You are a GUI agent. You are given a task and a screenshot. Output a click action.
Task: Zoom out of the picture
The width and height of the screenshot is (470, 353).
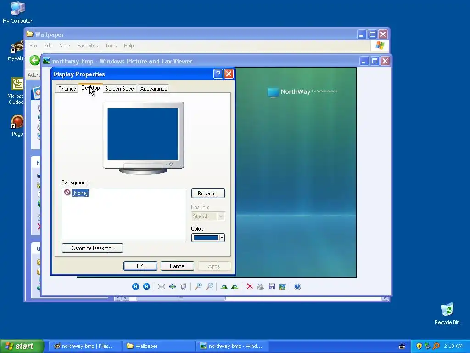point(209,286)
